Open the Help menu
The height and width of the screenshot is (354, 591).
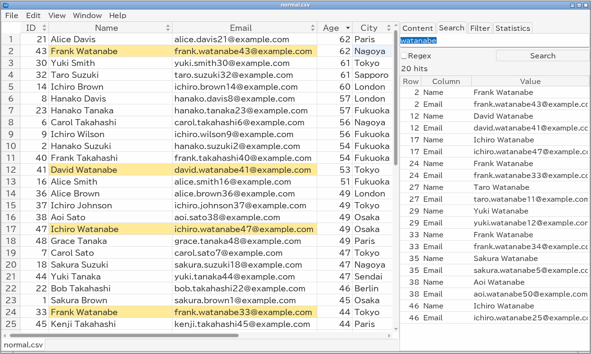[118, 16]
